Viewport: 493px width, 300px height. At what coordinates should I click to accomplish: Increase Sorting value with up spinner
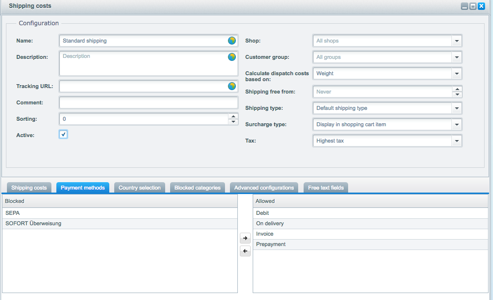coord(233,116)
